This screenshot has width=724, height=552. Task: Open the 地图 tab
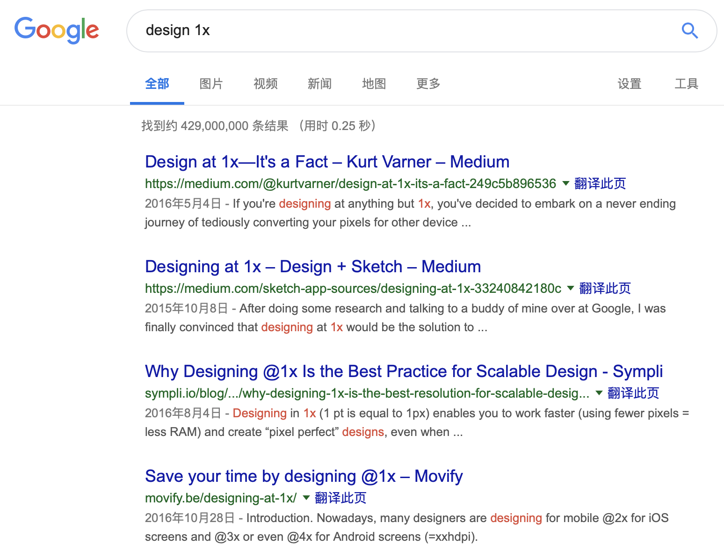[x=374, y=84]
